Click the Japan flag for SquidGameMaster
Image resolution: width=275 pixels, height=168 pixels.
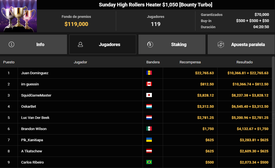pos(149,95)
